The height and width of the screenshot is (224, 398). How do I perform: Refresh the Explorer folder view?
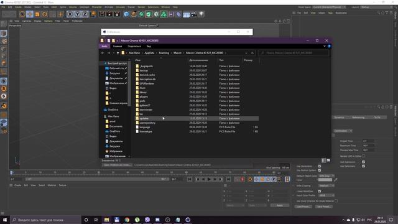click(x=252, y=53)
